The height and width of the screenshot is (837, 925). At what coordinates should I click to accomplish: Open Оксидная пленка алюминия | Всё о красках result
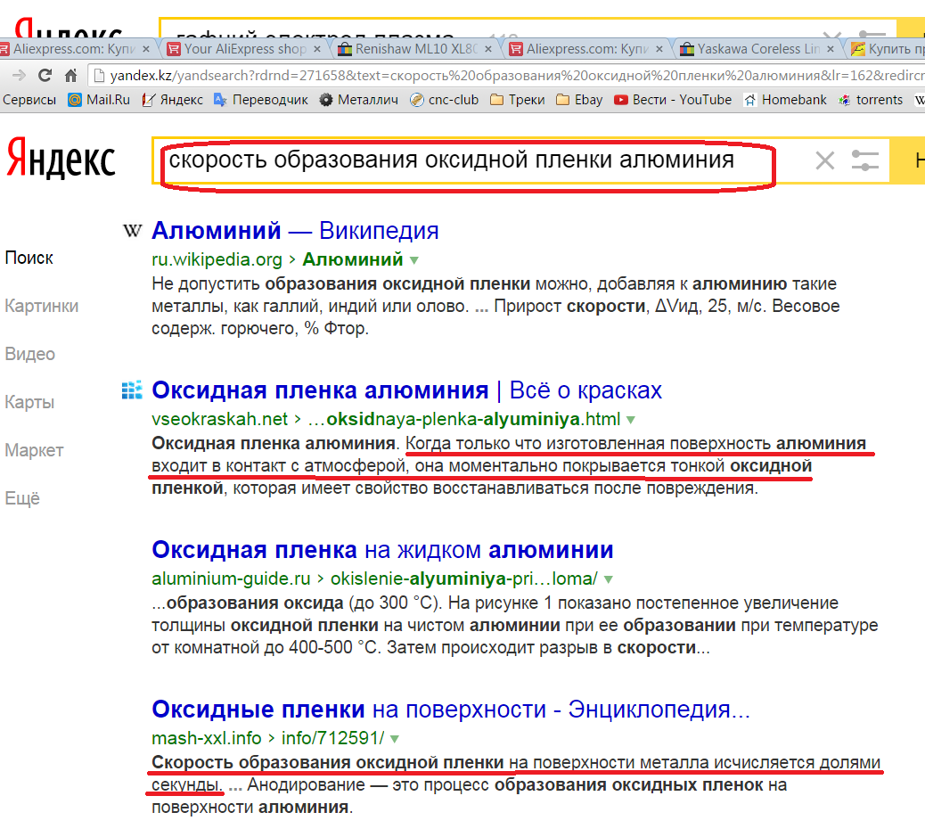pyautogui.click(x=407, y=390)
